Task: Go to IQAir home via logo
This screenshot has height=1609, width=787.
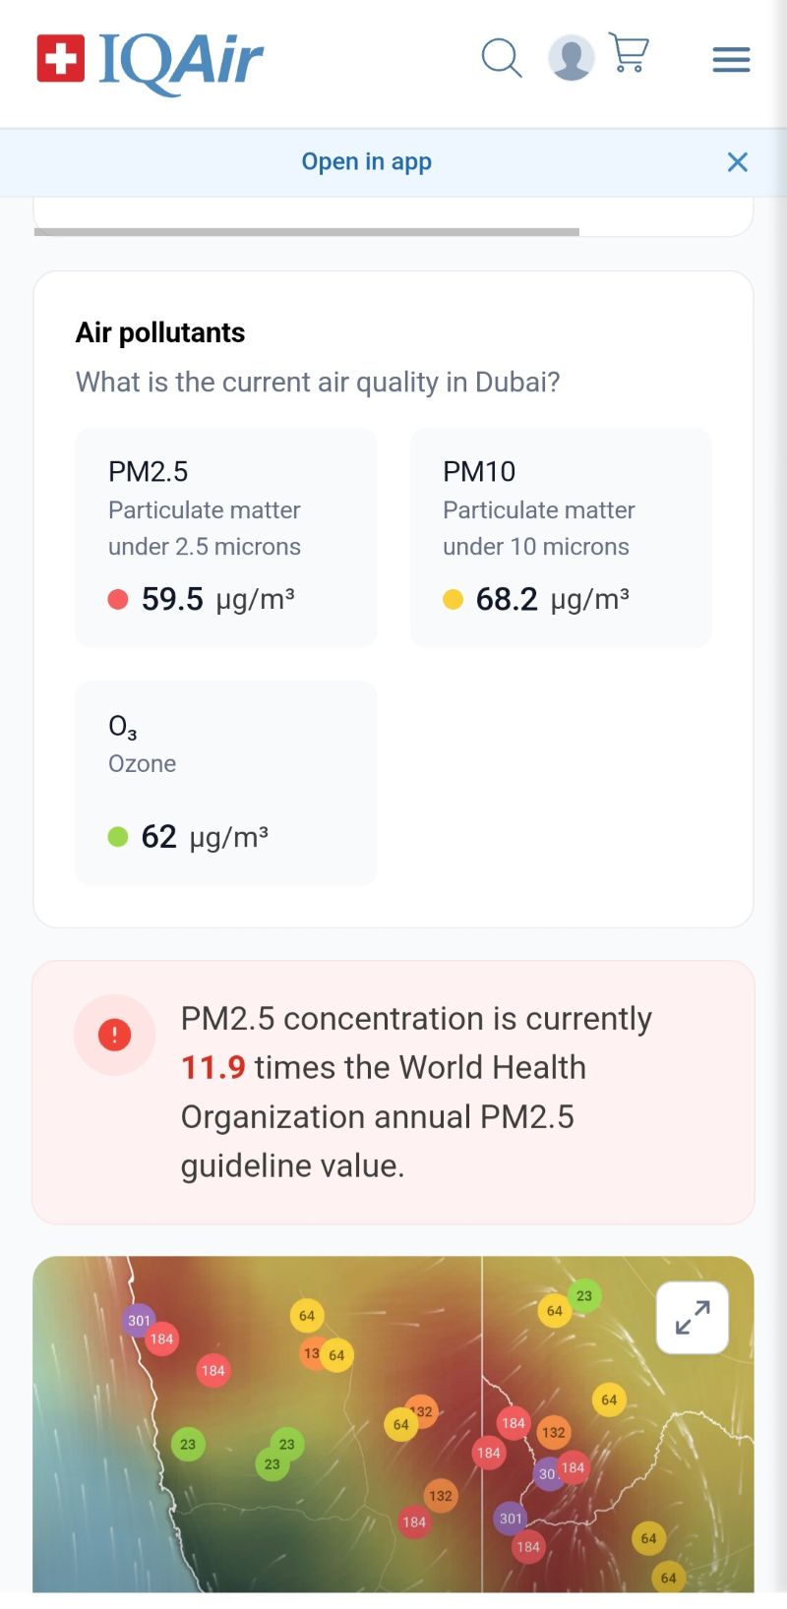Action: coord(151,60)
